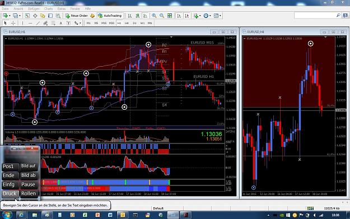Select the equidistant channel tool

(x=45, y=23)
